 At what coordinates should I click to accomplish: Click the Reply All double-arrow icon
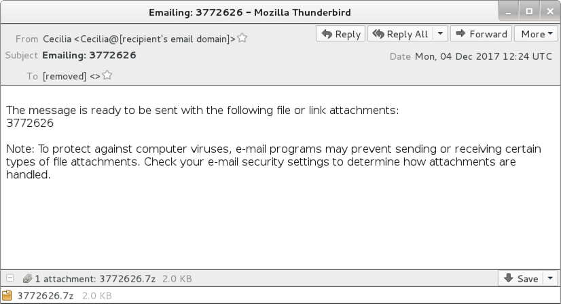coord(378,34)
